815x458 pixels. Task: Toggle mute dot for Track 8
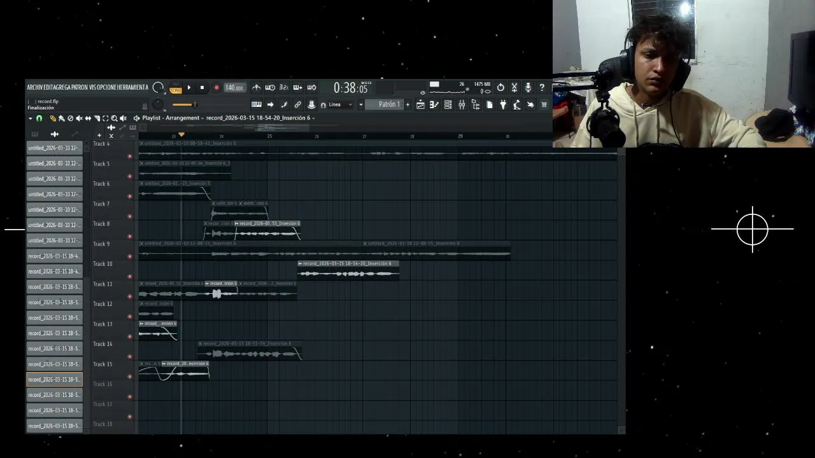coord(130,236)
